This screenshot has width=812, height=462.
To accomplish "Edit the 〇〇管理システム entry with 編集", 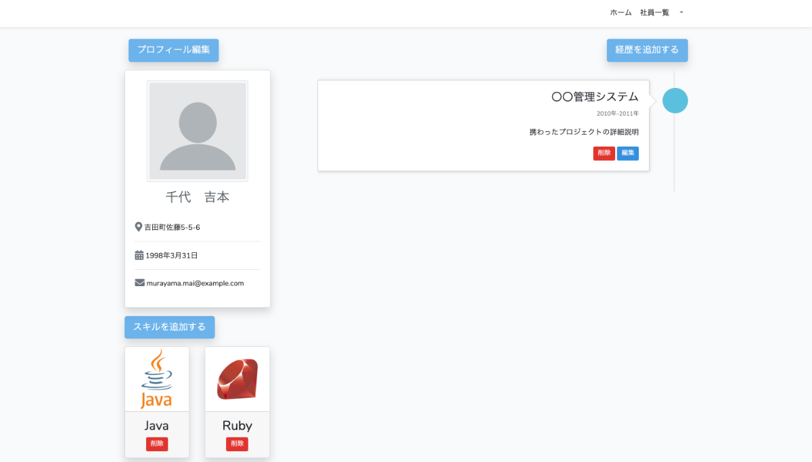I will click(628, 154).
